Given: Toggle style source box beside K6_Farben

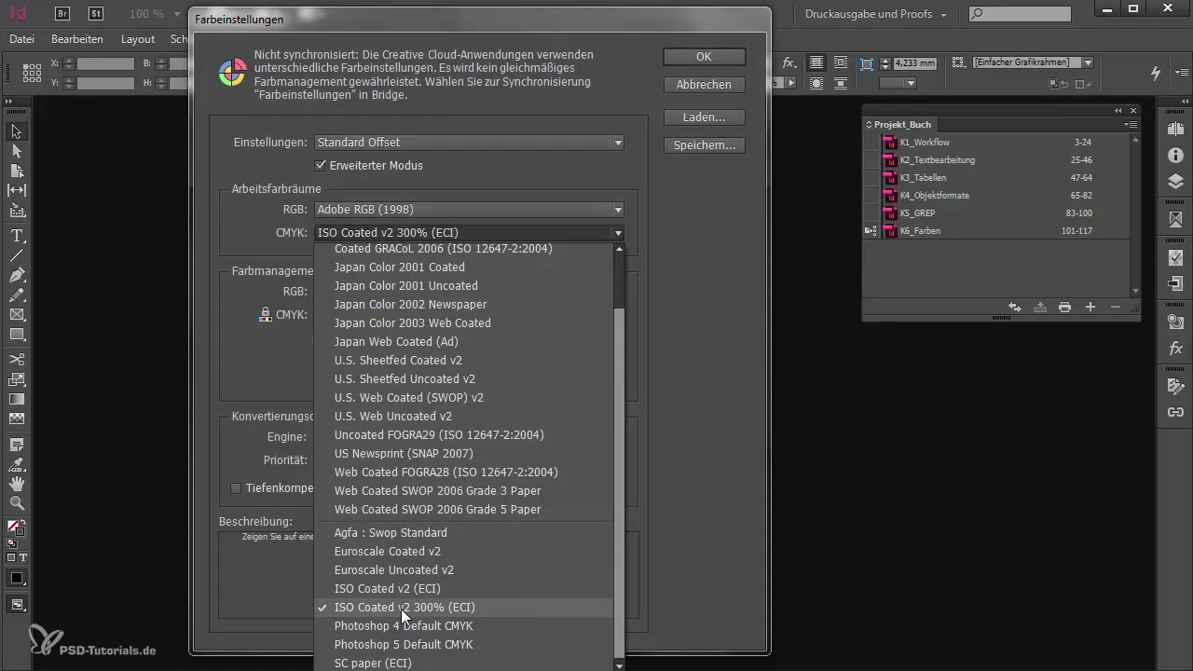Looking at the screenshot, I should coord(871,230).
